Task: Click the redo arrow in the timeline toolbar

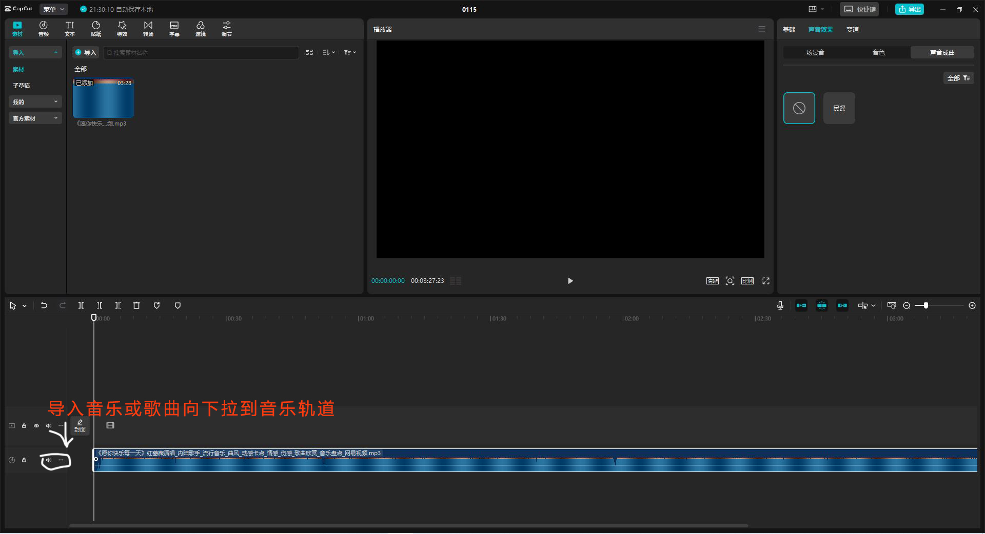Action: click(x=63, y=305)
